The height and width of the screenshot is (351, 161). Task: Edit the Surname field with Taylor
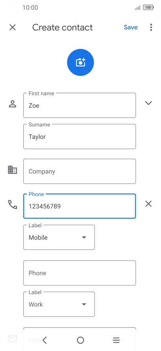point(80,136)
